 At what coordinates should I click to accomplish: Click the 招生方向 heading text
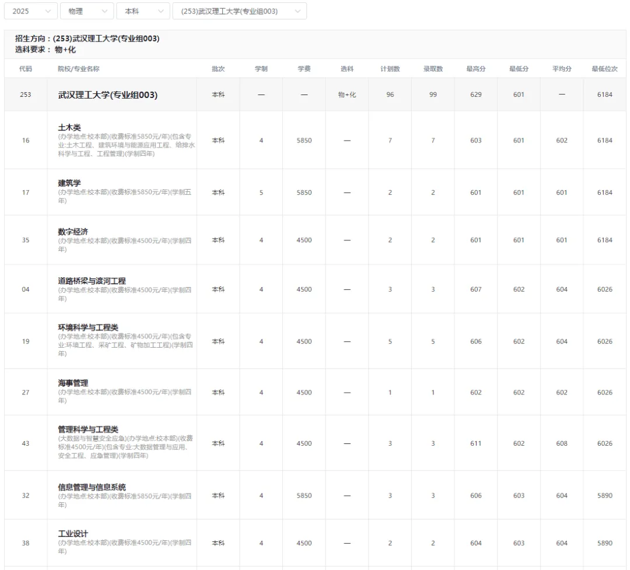(87, 39)
